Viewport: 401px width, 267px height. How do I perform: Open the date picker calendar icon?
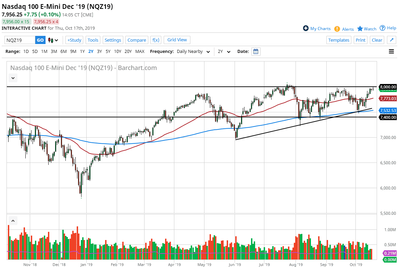[x=255, y=51]
